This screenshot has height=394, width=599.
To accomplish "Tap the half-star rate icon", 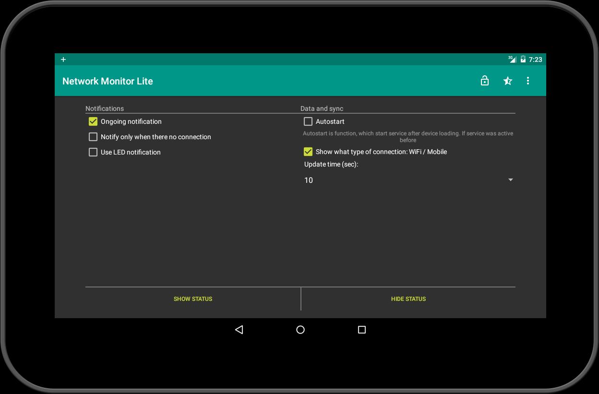I will point(507,81).
